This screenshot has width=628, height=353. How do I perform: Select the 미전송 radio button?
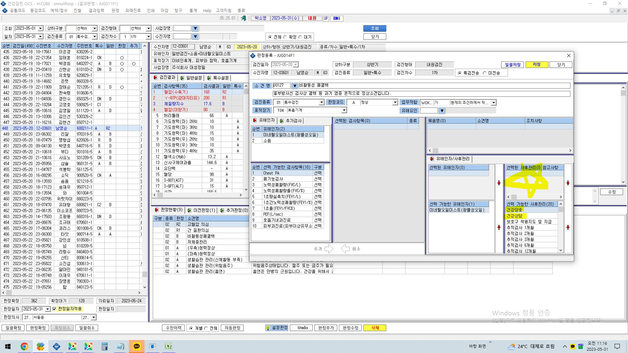[485, 73]
